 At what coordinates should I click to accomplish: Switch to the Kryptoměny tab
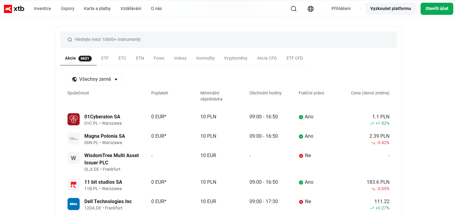[236, 58]
